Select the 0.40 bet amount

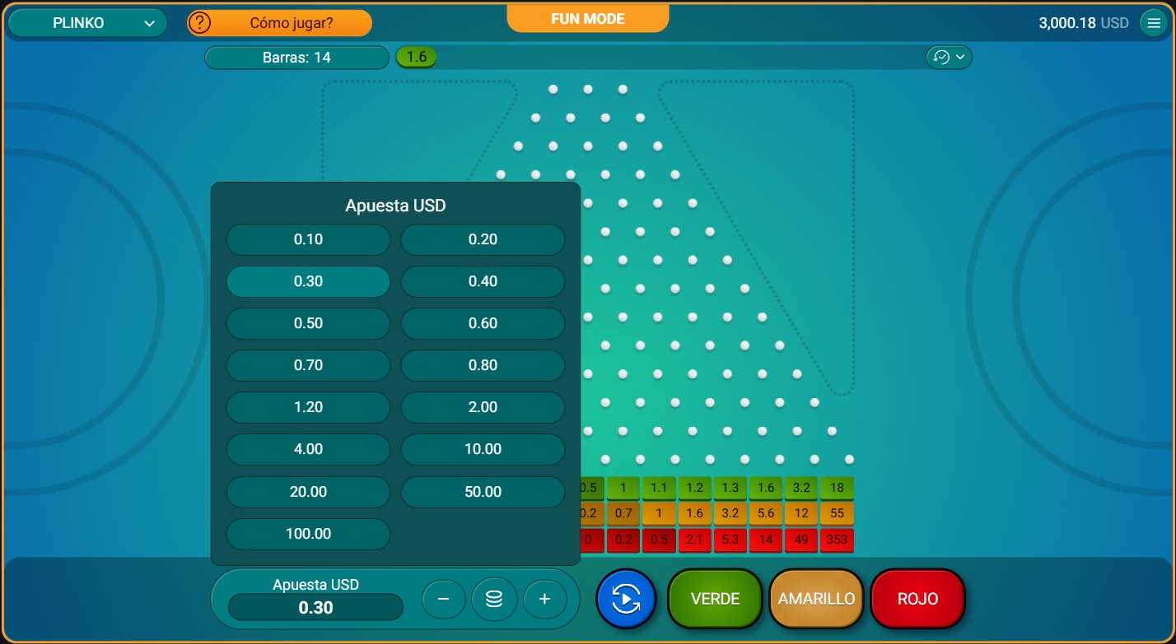click(x=483, y=281)
